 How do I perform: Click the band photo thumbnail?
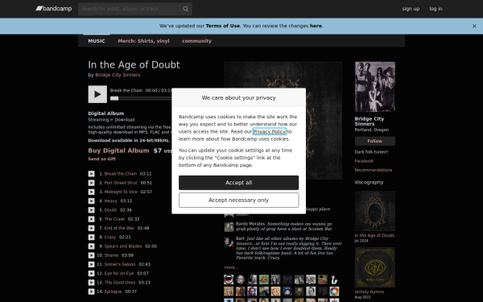[x=374, y=87]
